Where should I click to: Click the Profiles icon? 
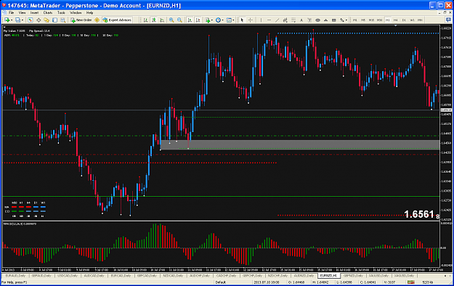tap(18, 20)
